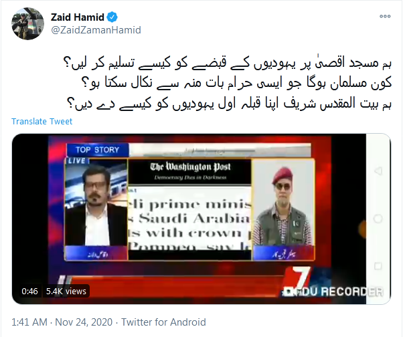The image size is (403, 337).
Task: Open the tweet's three-dot more menu
Action: coord(385,16)
